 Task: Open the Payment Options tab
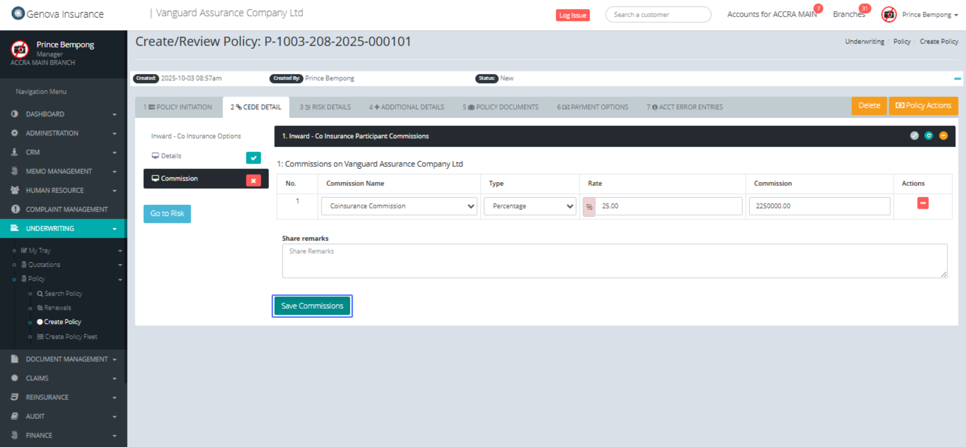pos(593,107)
